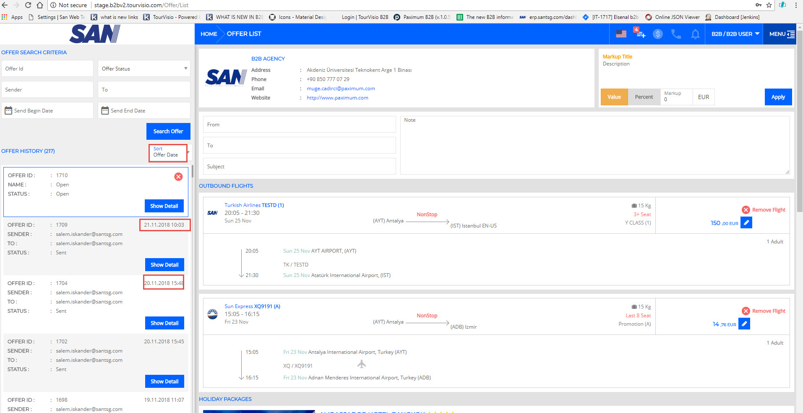The image size is (803, 413).
Task: Open the notifications bell icon
Action: point(695,34)
